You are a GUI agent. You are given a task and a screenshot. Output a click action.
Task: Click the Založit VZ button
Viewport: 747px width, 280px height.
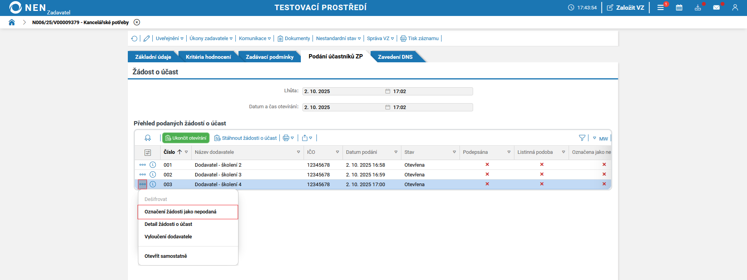(x=625, y=7)
